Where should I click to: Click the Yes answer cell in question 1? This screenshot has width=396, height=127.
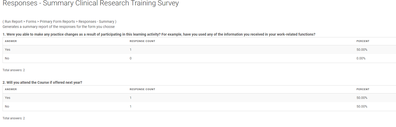[x=7, y=50]
